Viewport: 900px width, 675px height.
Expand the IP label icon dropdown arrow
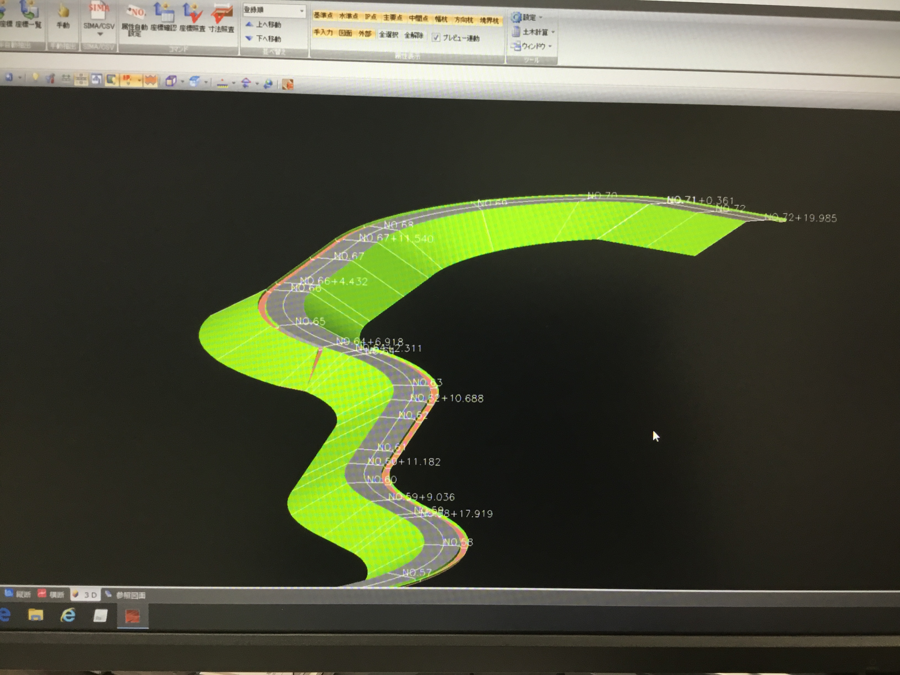[x=139, y=81]
